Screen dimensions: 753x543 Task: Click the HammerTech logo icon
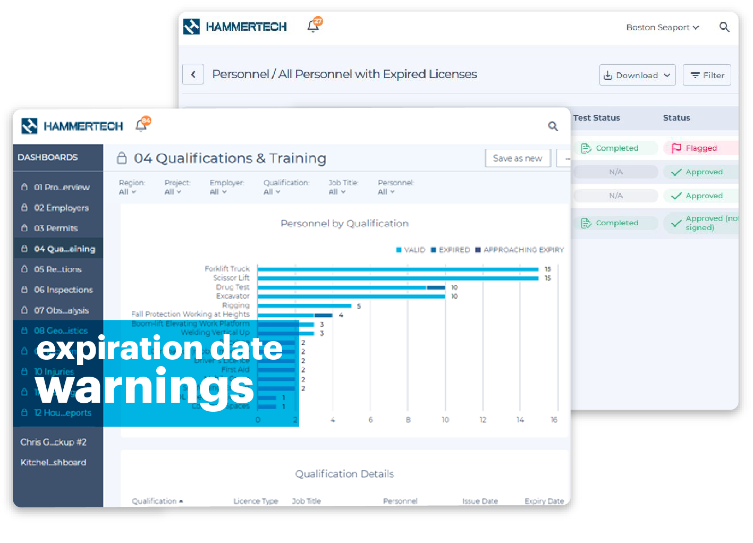[30, 126]
